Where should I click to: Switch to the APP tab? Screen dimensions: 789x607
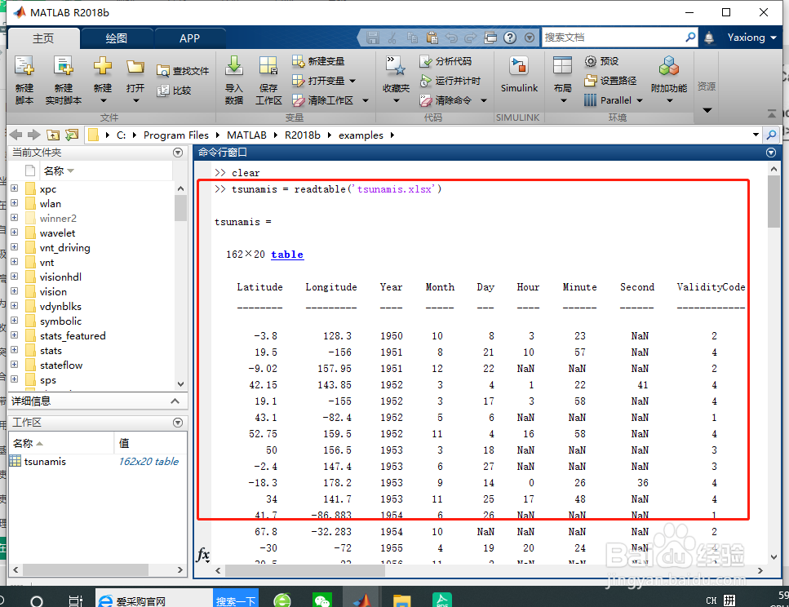point(189,38)
